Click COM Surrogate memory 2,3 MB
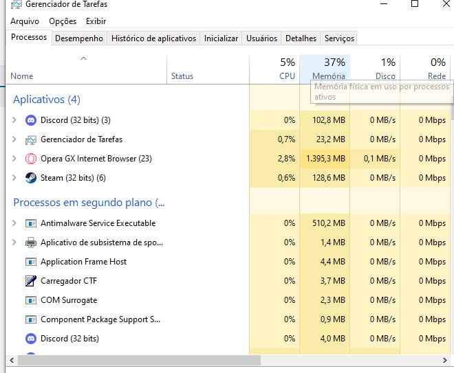Screen dimensions: 454x373 pyautogui.click(x=333, y=300)
